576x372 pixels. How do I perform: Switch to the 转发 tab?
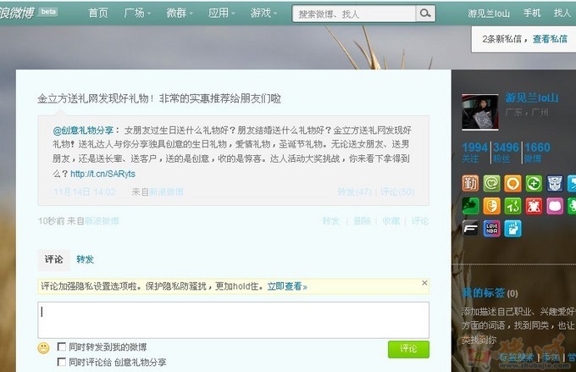[x=85, y=259]
